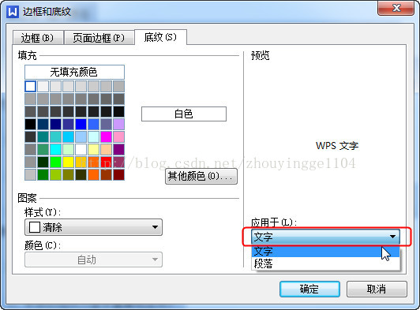Pick the pink swatch

[118, 136]
